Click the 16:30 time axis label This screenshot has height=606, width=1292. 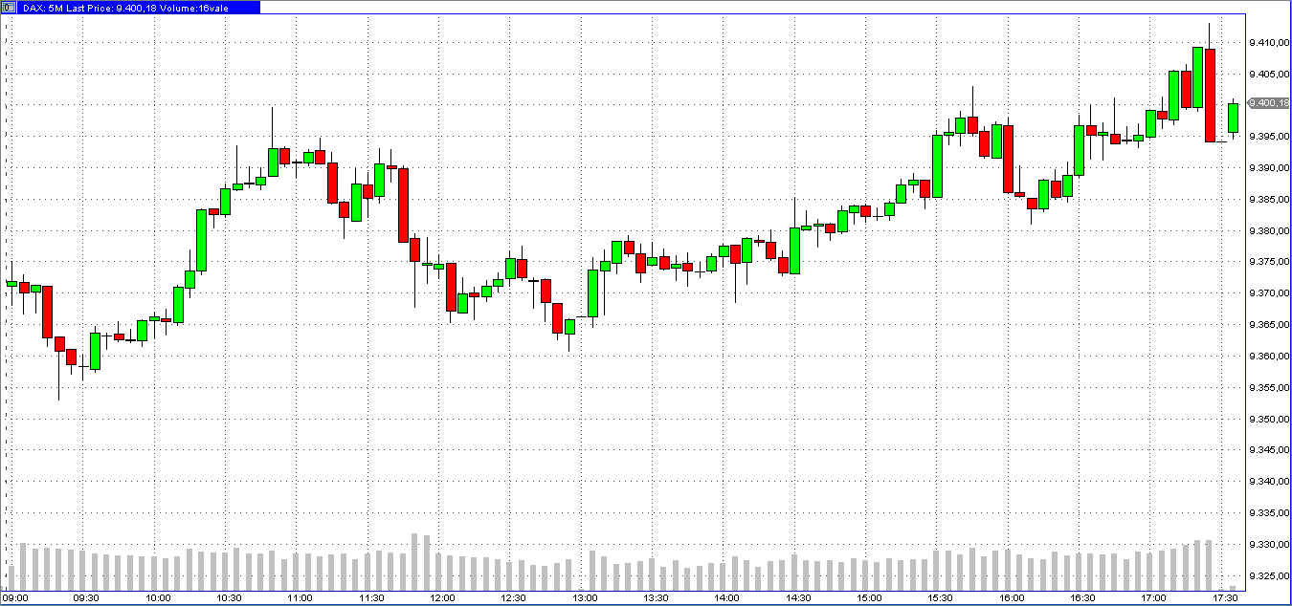tap(1082, 598)
